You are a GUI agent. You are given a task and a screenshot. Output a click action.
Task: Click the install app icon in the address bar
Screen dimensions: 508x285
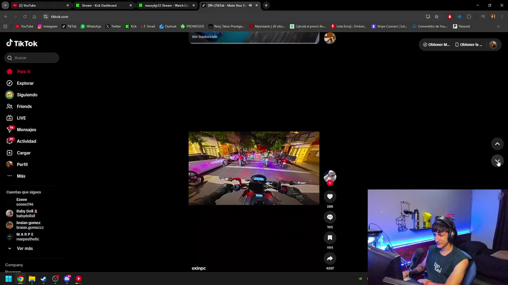(x=428, y=17)
